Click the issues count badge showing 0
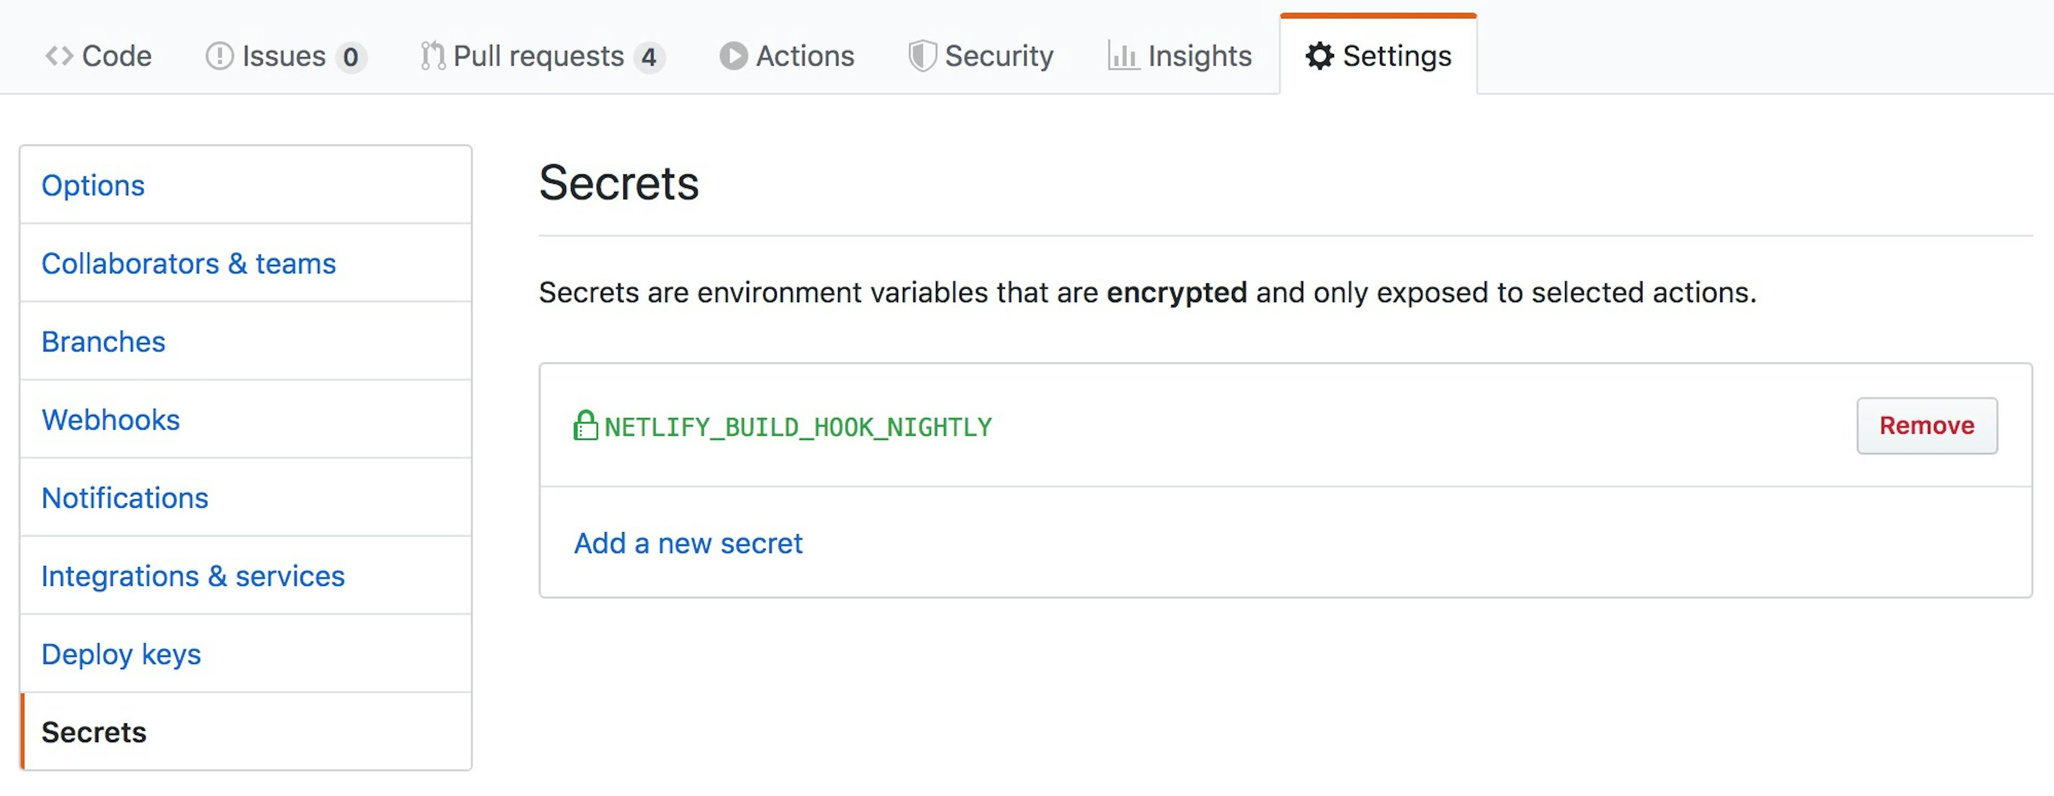 [351, 57]
